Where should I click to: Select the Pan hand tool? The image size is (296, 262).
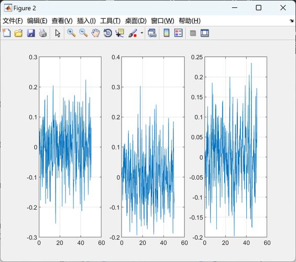pos(95,33)
